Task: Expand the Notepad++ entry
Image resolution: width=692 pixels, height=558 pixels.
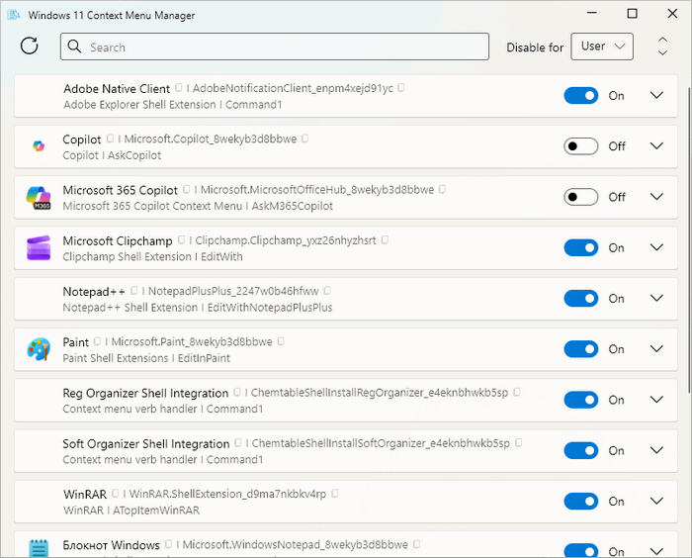Action: click(656, 298)
